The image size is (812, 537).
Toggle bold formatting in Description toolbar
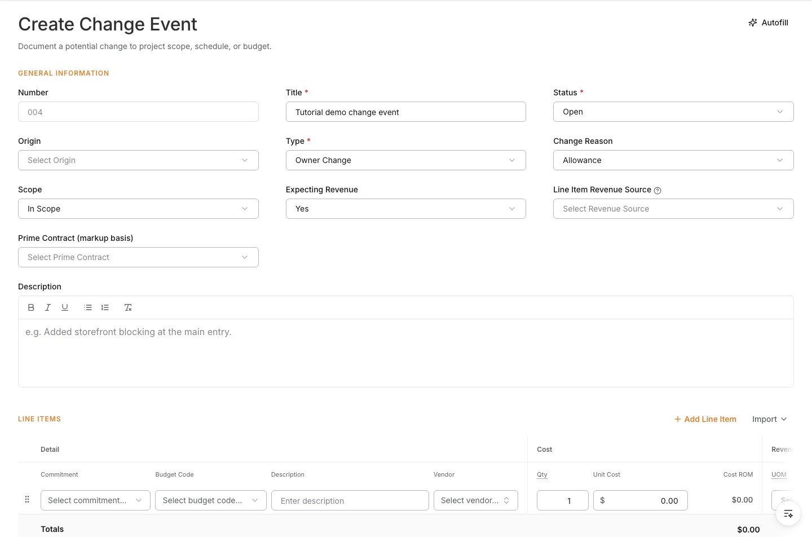31,307
